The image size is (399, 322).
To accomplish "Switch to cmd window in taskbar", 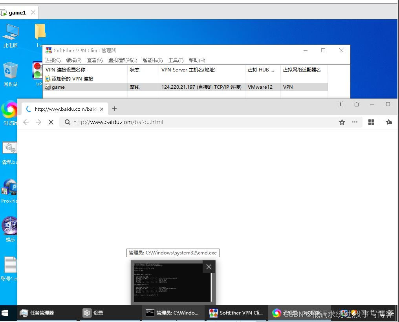I will [x=172, y=313].
